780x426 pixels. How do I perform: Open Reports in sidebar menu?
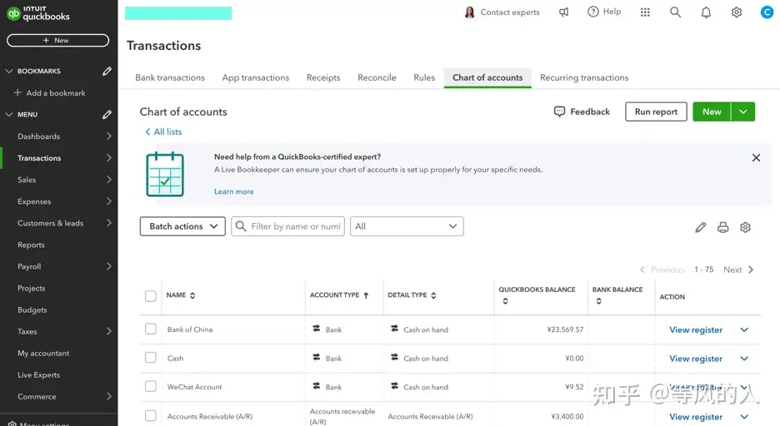[x=31, y=245]
